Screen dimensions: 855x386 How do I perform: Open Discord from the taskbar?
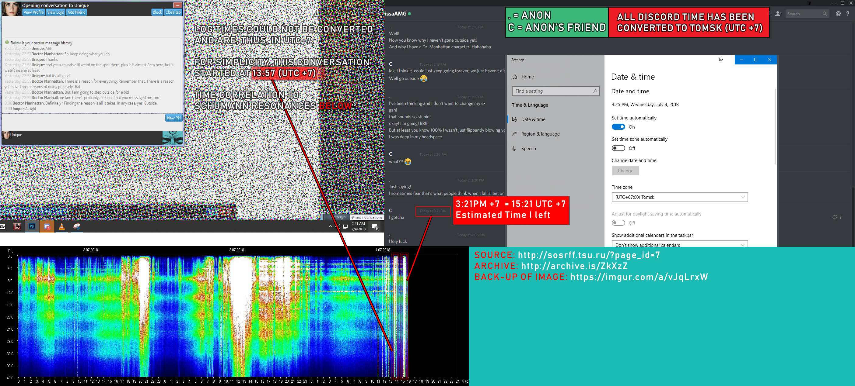pos(47,227)
